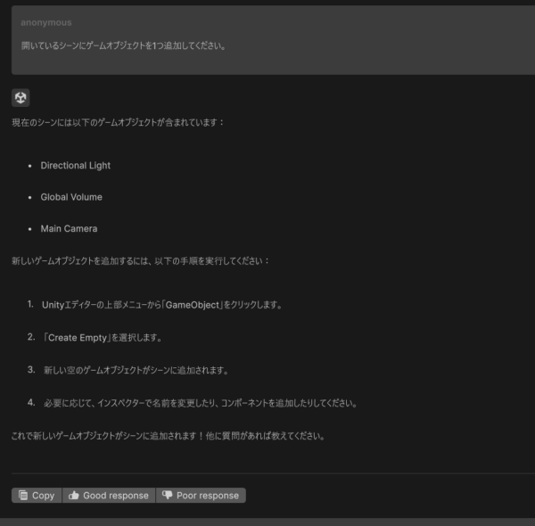Select the Global Volume list item
The image size is (535, 526).
pos(71,197)
